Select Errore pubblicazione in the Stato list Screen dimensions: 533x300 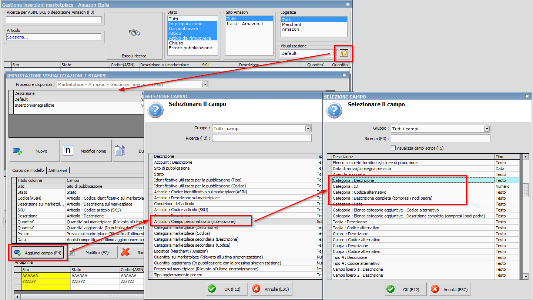click(x=192, y=48)
